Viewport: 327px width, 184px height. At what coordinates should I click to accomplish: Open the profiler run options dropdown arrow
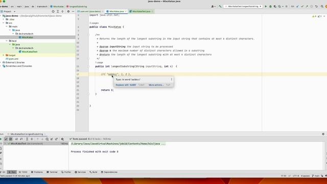283,7
